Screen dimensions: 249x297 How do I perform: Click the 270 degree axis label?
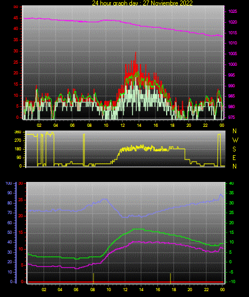(18, 141)
